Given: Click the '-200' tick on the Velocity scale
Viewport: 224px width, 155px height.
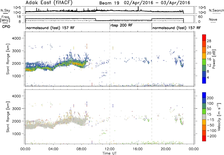Looking at the screenshot, I should pyautogui.click(x=212, y=136).
